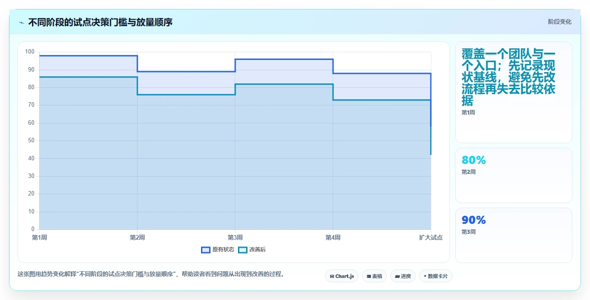Click the 原有状态 blue legend swatch
The image size is (590, 300).
(x=206, y=250)
